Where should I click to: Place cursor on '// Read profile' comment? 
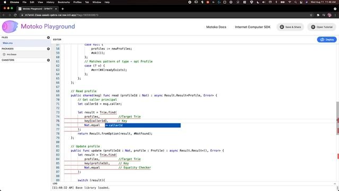pyautogui.click(x=84, y=91)
